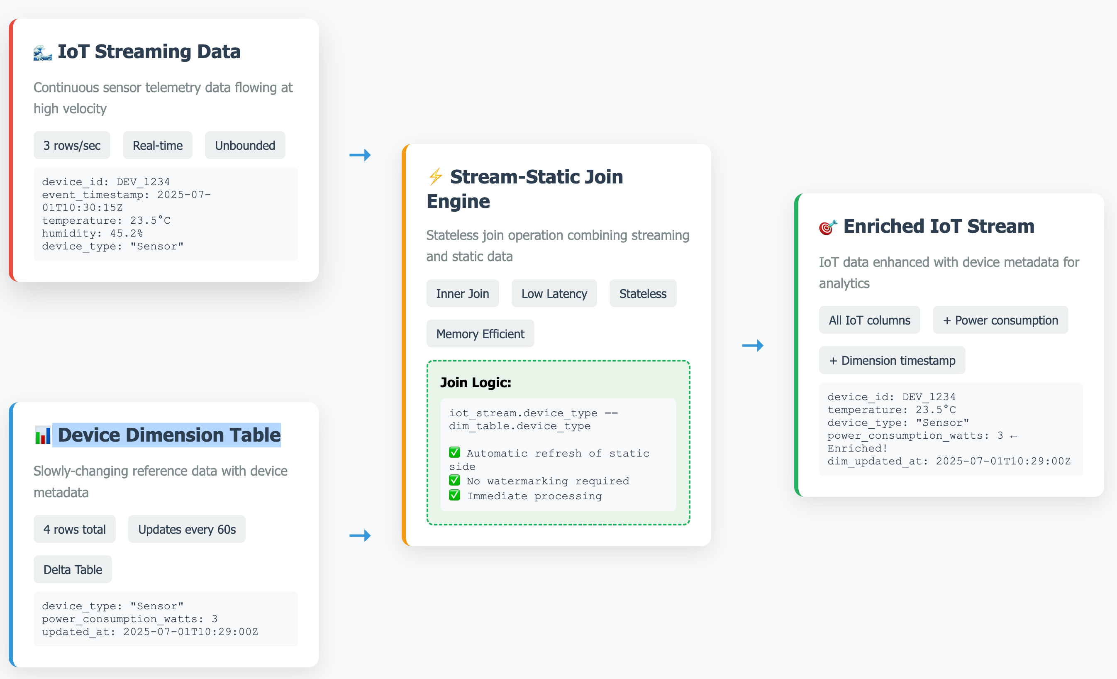Click the Join Logic code expression block
Viewport: 1117px width, 679px height.
pyautogui.click(x=533, y=420)
